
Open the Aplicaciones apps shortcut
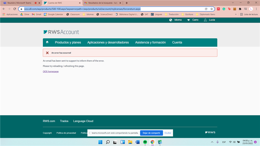(10, 14)
